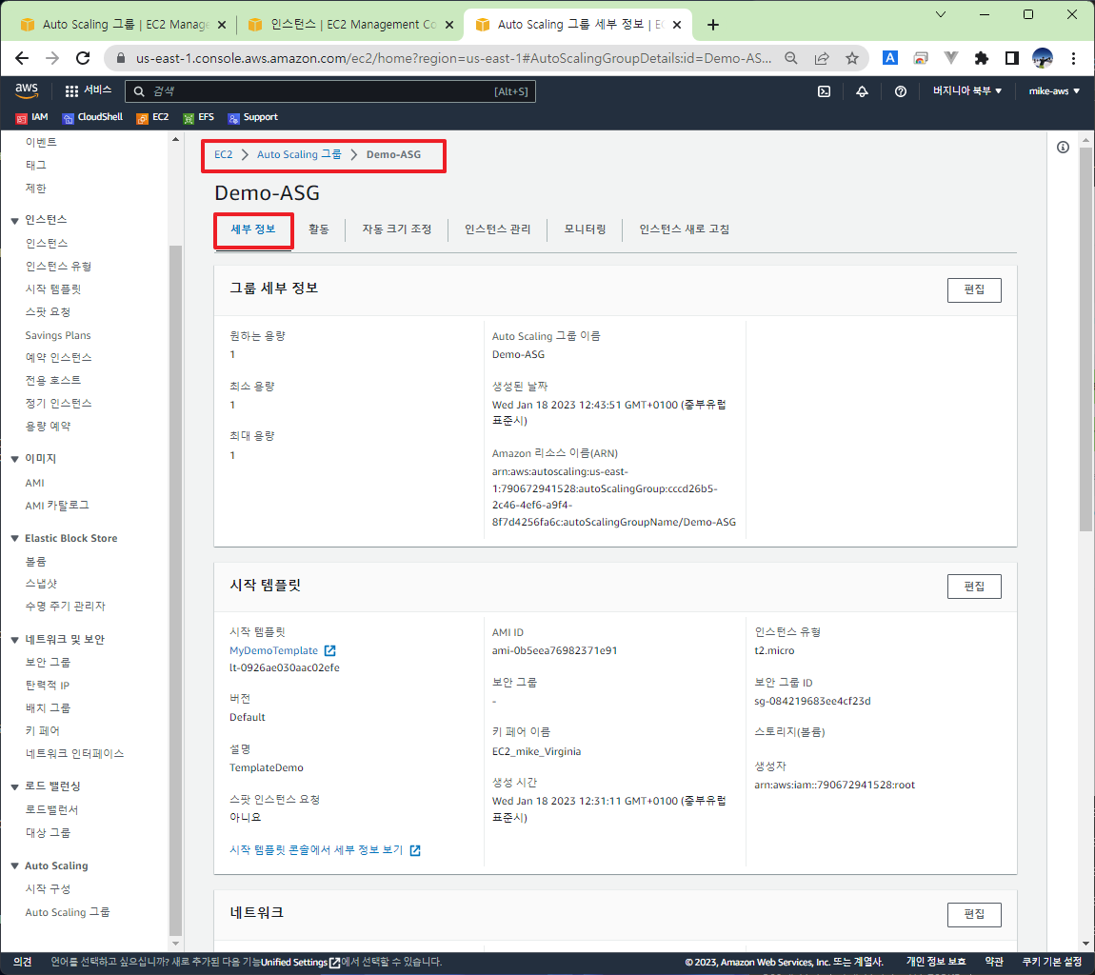The width and height of the screenshot is (1095, 975).
Task: Collapse the 이미지 sidebar section
Action: tap(14, 460)
